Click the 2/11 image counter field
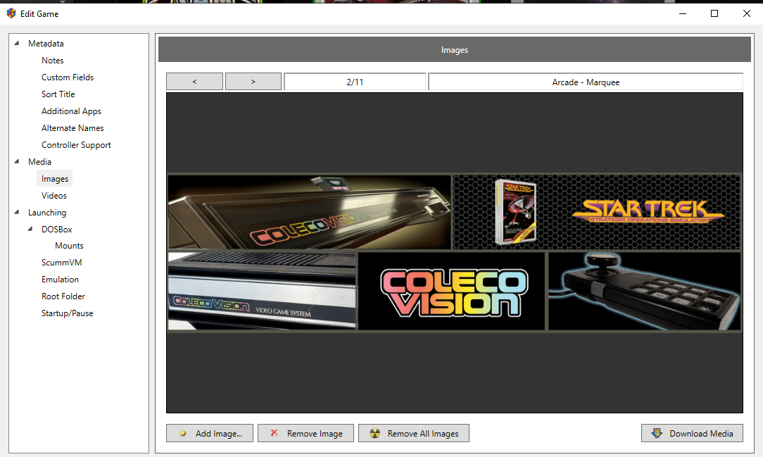The image size is (763, 457). click(x=355, y=82)
